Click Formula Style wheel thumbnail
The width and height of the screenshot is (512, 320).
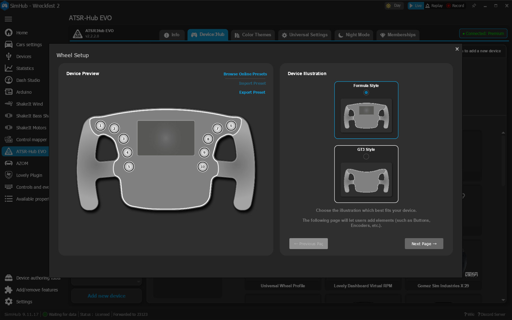[x=366, y=116]
